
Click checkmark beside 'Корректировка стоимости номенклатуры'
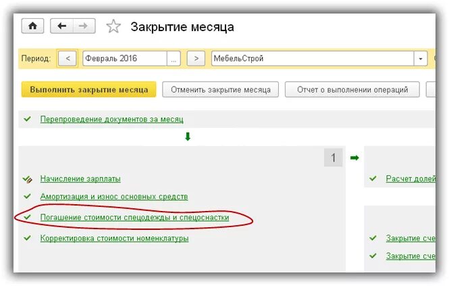click(28, 238)
